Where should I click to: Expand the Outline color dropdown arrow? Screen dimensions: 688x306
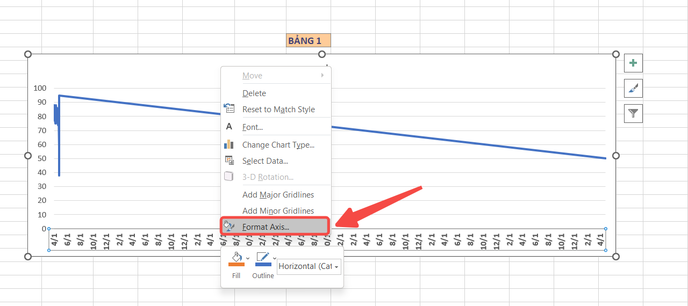coord(275,258)
